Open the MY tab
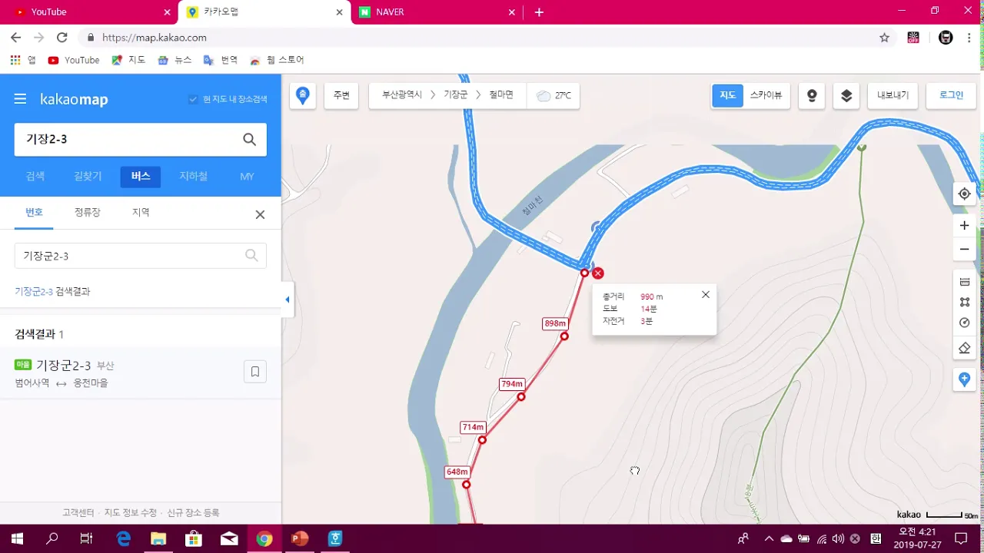 tap(247, 176)
